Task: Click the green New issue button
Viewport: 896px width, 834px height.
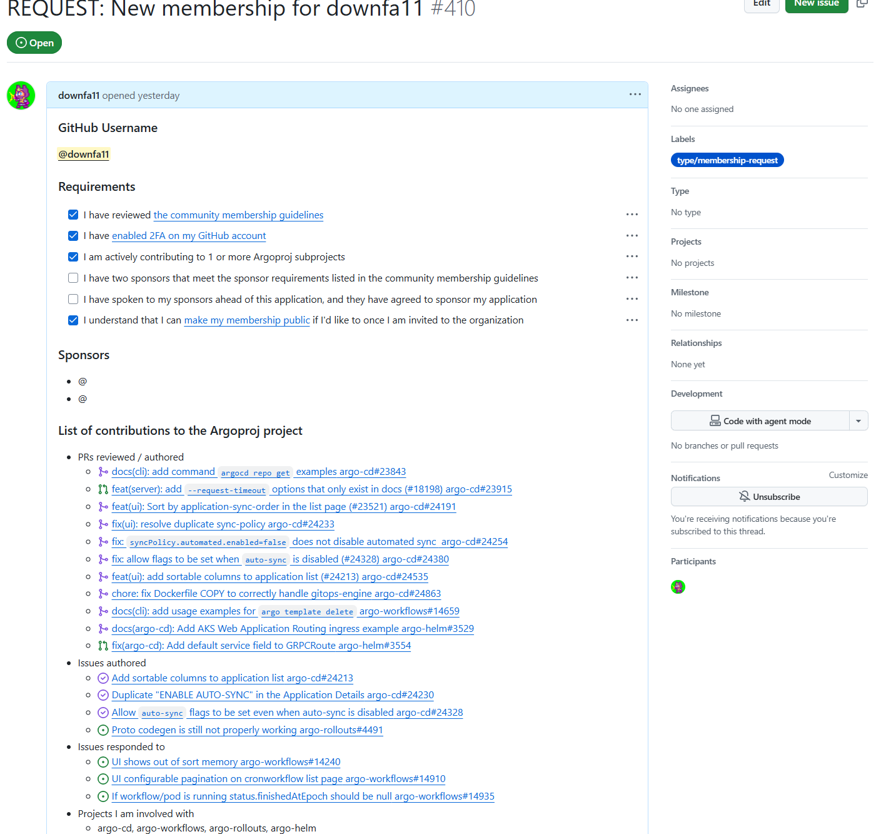Action: coord(817,4)
